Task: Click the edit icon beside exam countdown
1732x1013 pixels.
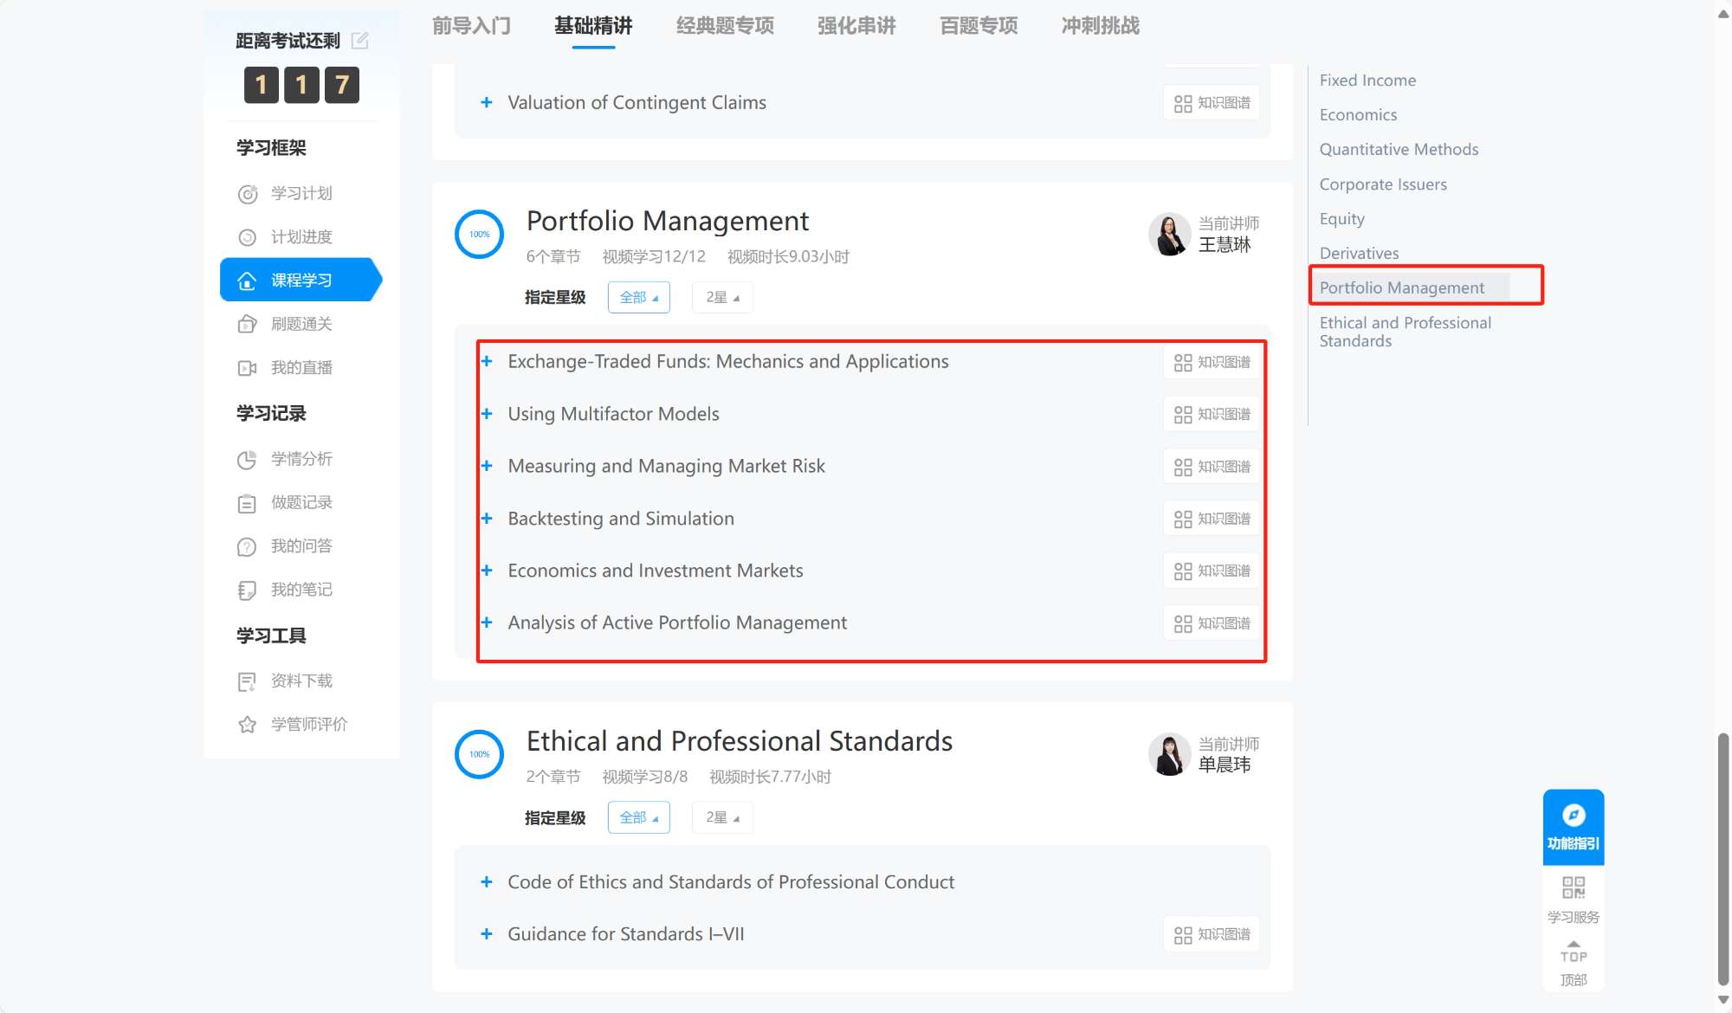Action: point(360,41)
